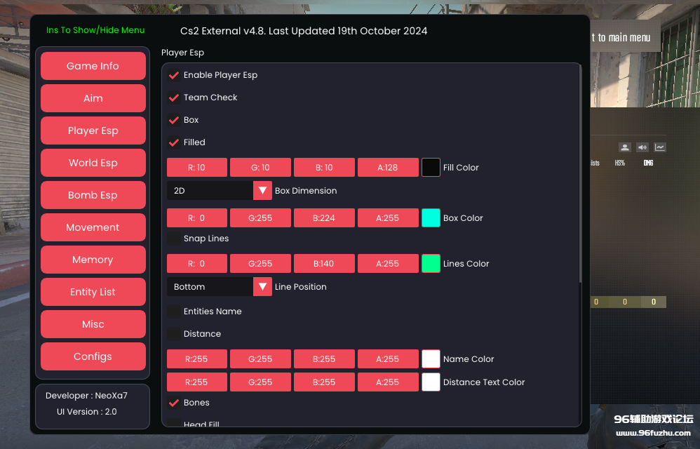The width and height of the screenshot is (700, 449).
Task: Switch to the Aim tab
Action: [x=93, y=98]
